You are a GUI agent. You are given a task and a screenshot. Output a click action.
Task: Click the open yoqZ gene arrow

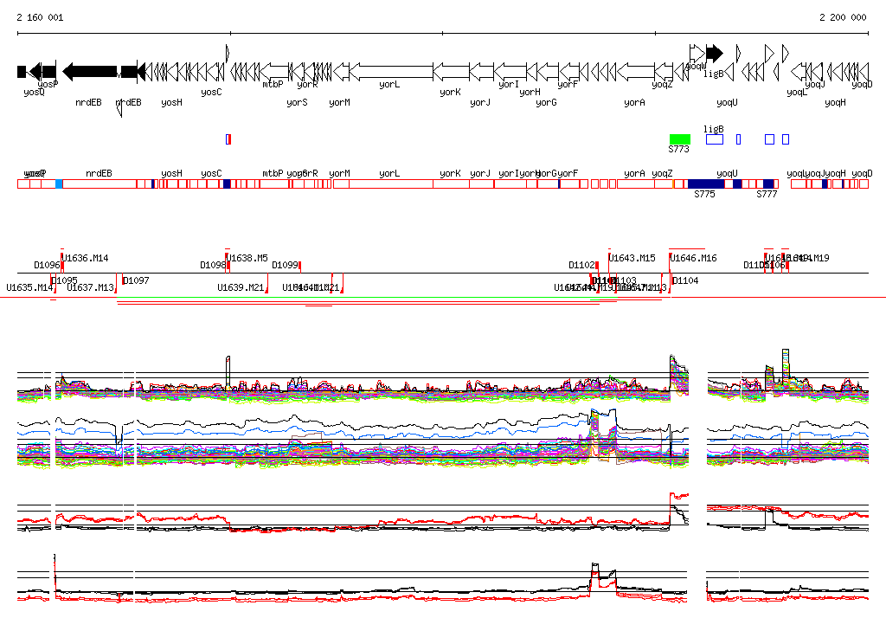(x=664, y=72)
